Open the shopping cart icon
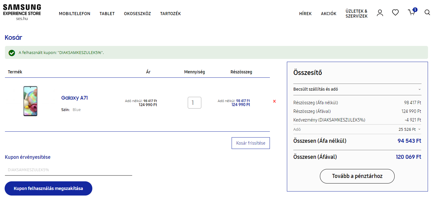The height and width of the screenshot is (202, 432). tap(411, 12)
